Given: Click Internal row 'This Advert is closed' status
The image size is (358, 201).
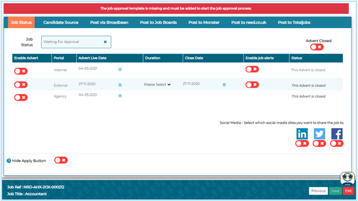Looking at the screenshot, I should tap(308, 70).
